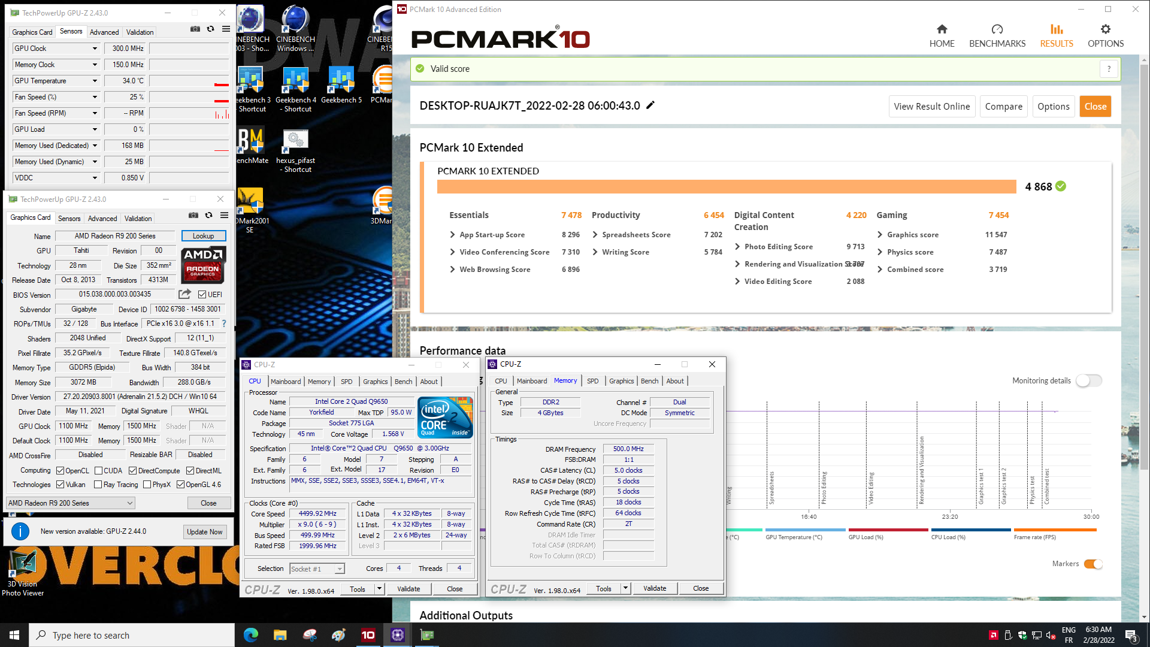This screenshot has width=1150, height=647.
Task: Click camera icon in GPU-Z Graphics Card window
Action: coord(193,215)
